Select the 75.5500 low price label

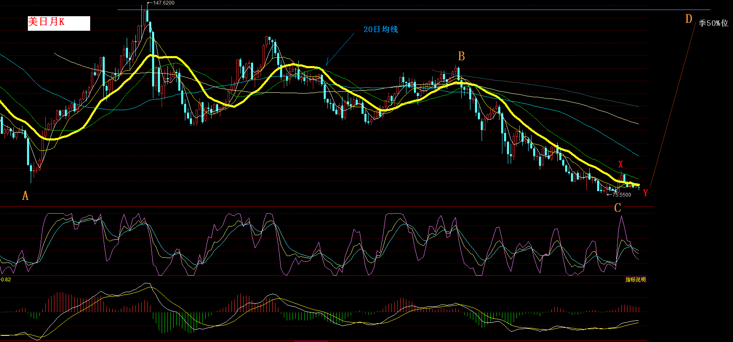622,195
